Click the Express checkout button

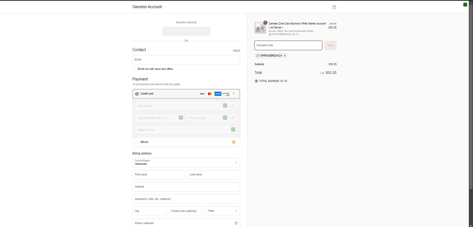pos(186,31)
